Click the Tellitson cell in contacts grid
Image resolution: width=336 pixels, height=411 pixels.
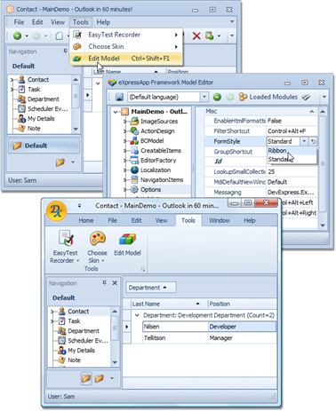point(175,338)
